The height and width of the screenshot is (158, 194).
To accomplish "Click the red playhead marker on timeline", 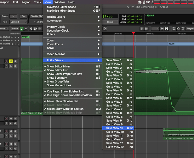I will click(x=134, y=33).
